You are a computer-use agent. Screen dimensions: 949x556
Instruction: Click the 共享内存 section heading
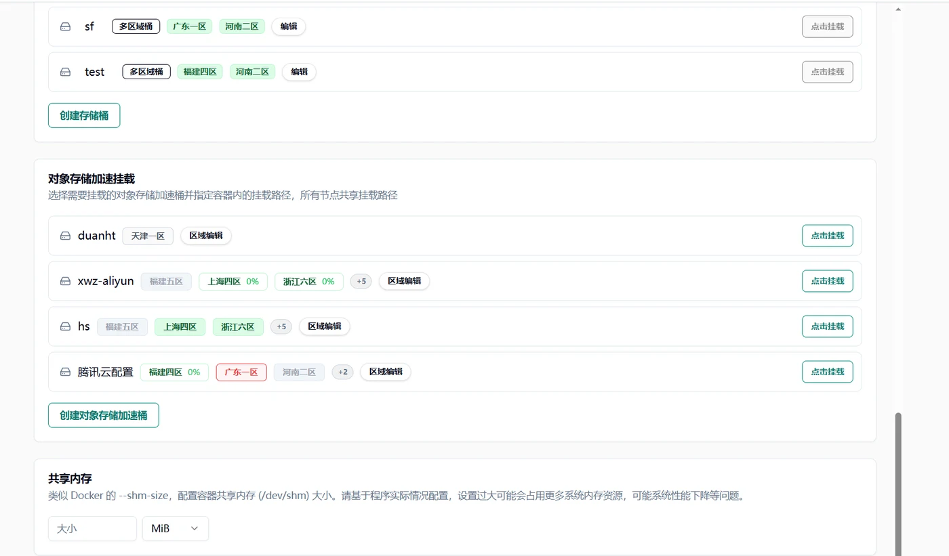70,479
